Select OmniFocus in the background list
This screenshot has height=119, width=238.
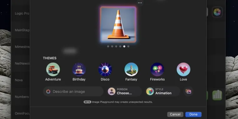coord(22,113)
